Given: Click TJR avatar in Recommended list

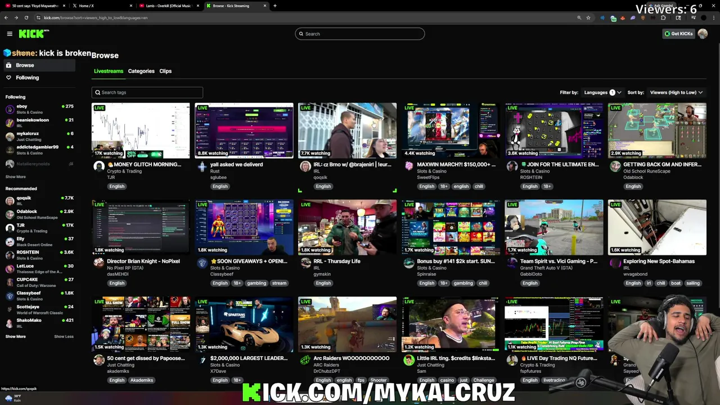Looking at the screenshot, I should (10, 228).
